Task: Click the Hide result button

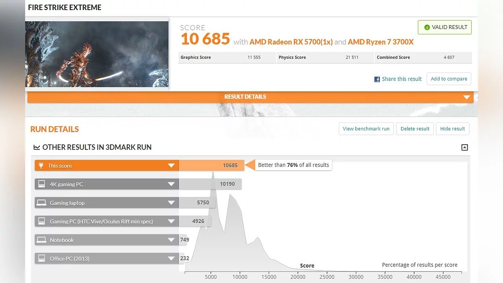Action: [x=452, y=129]
